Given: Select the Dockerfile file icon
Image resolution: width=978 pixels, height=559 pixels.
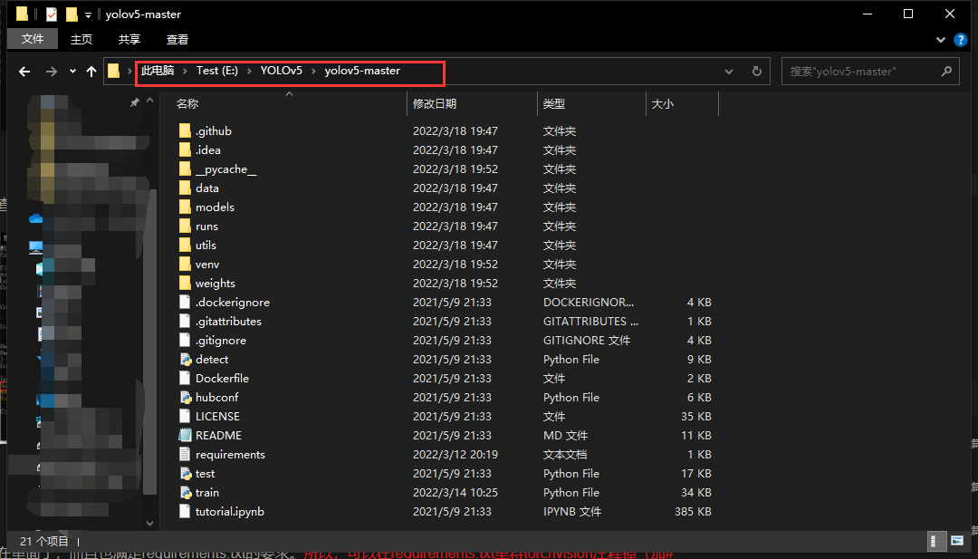Looking at the screenshot, I should pyautogui.click(x=185, y=378).
